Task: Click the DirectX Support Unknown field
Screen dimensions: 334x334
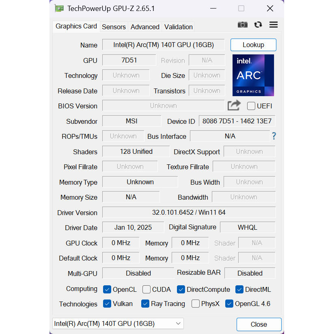Action: tap(250, 151)
